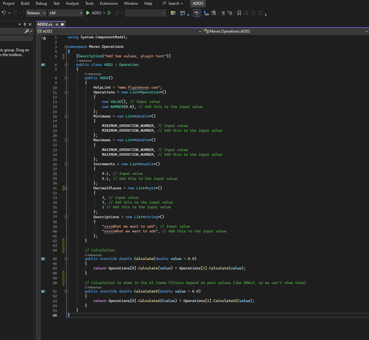Image resolution: width=369 pixels, height=340 pixels.
Task: Collapse the CalculateUI method block
Action: point(66,292)
